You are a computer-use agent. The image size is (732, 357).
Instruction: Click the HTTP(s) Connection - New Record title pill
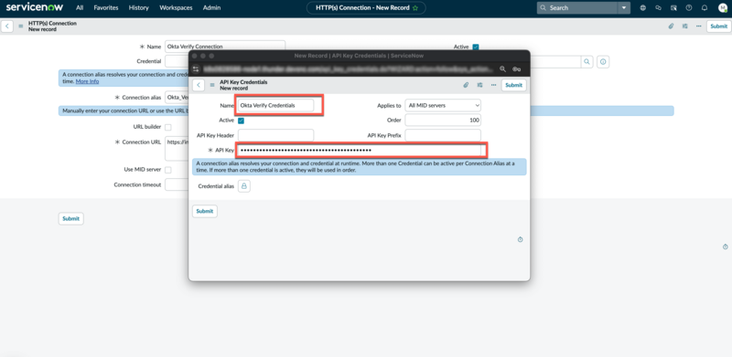366,8
